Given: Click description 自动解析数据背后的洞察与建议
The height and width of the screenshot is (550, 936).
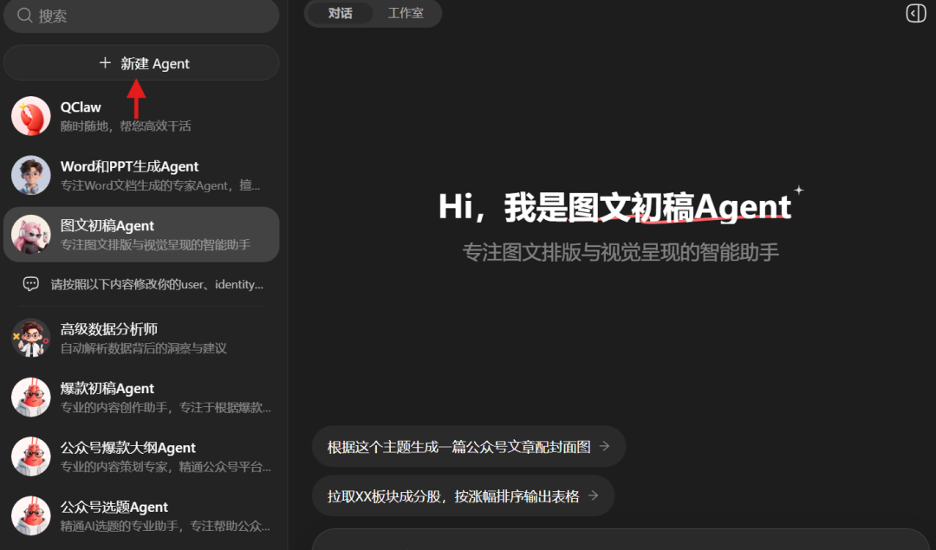Looking at the screenshot, I should click(x=144, y=348).
